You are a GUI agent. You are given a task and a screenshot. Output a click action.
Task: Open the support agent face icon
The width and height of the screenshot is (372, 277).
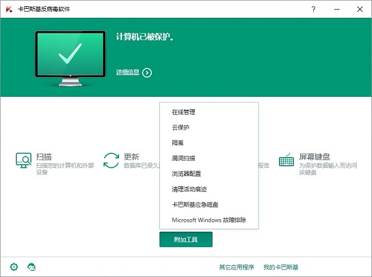pyautogui.click(x=32, y=267)
